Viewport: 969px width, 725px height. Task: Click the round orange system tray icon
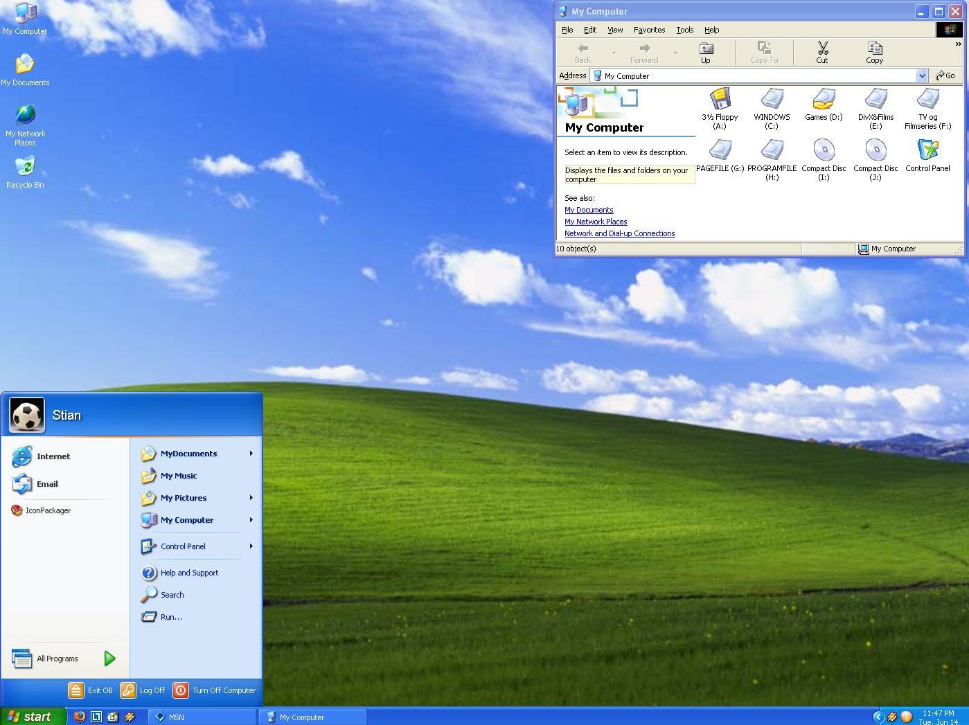click(x=906, y=717)
